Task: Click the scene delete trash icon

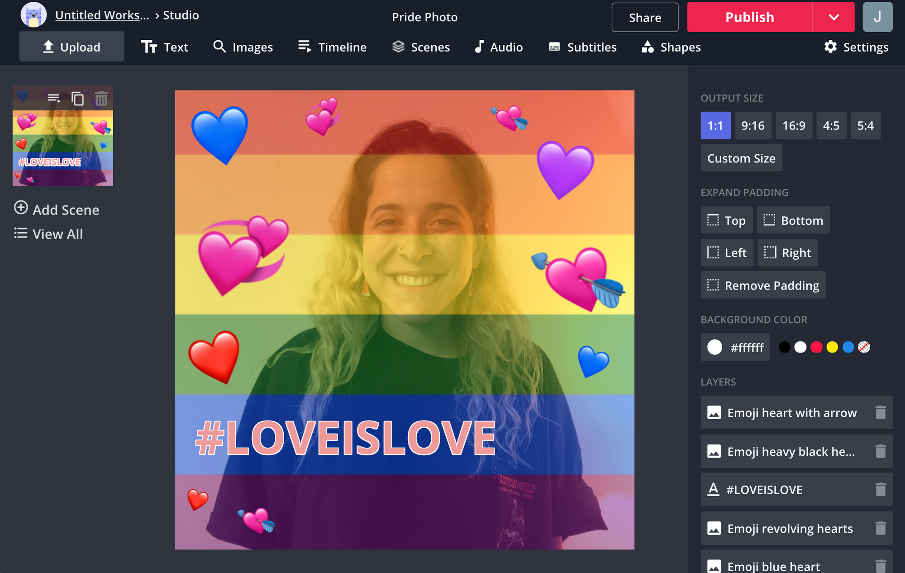Action: [101, 98]
